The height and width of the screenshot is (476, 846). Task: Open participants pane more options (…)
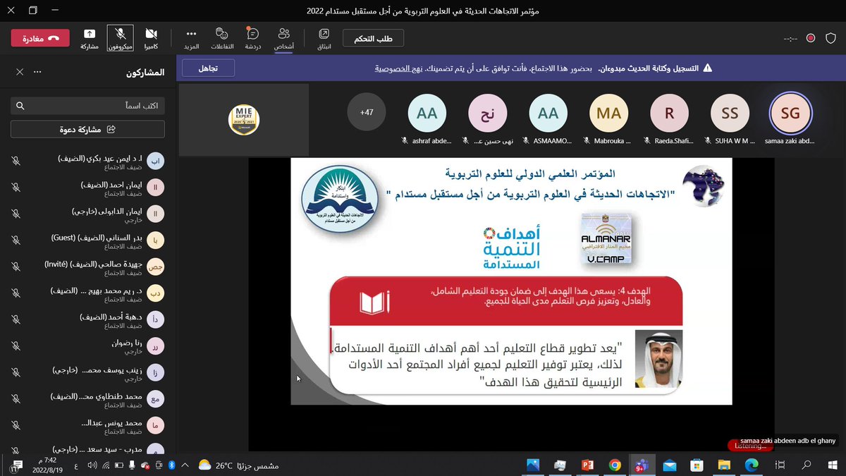(38, 72)
